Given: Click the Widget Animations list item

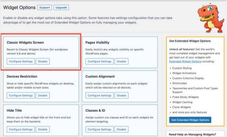Looking at the screenshot, I should [x=184, y=73].
